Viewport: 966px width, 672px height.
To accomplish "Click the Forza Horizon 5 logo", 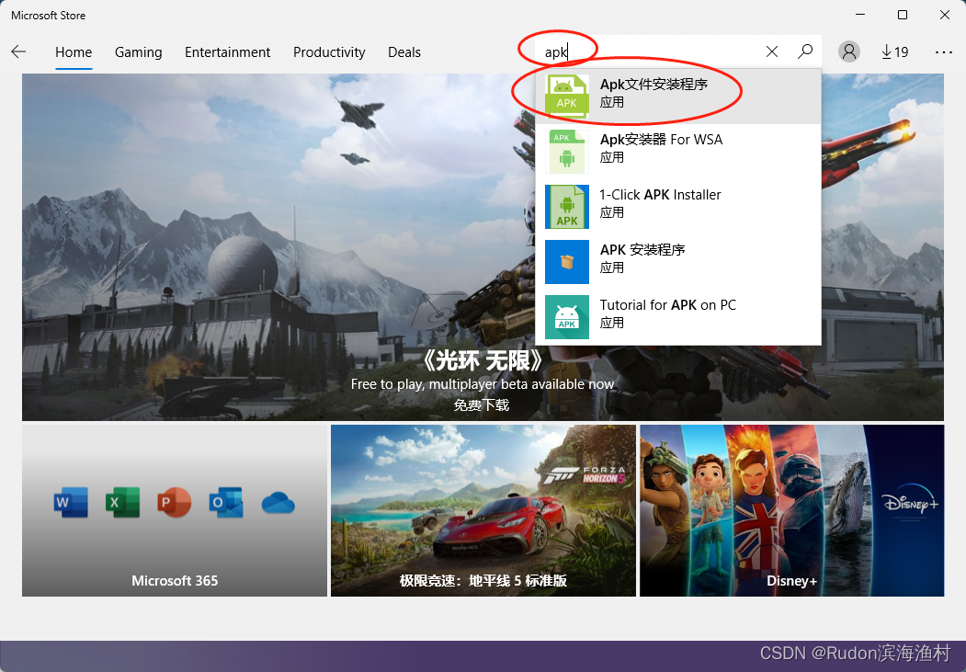I will [584, 475].
